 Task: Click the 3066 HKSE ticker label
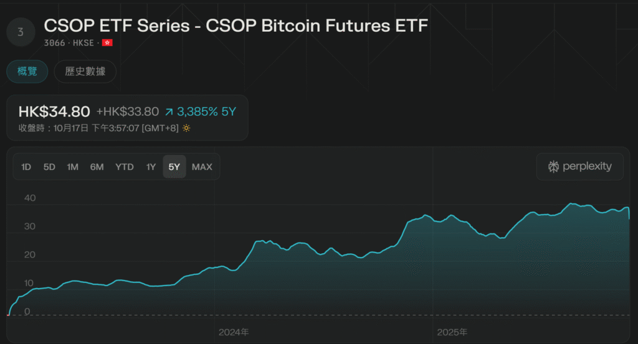coord(69,43)
